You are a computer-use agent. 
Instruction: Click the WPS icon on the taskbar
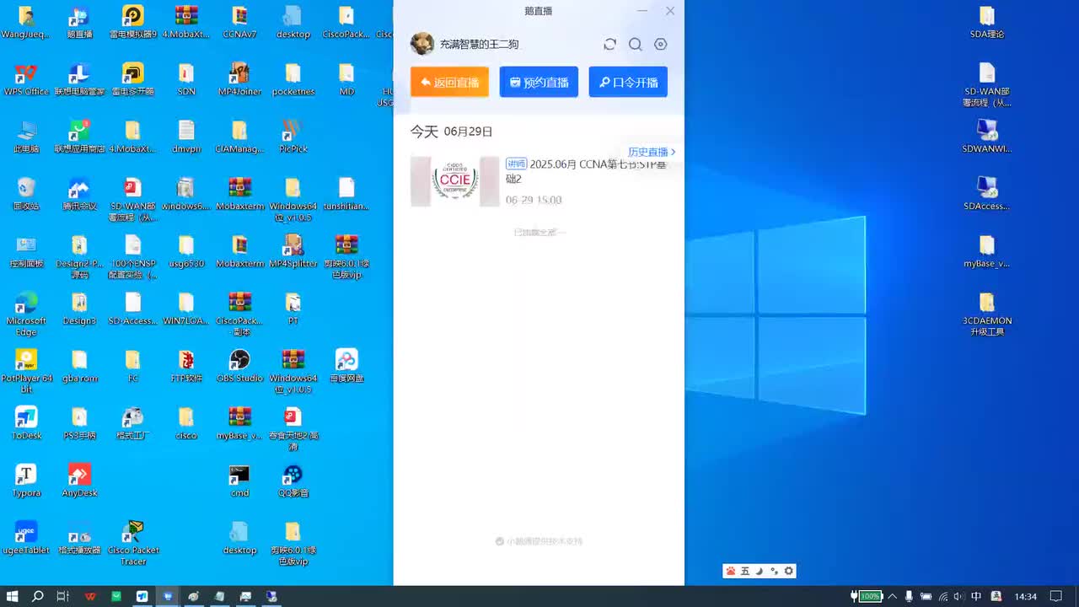[90, 596]
